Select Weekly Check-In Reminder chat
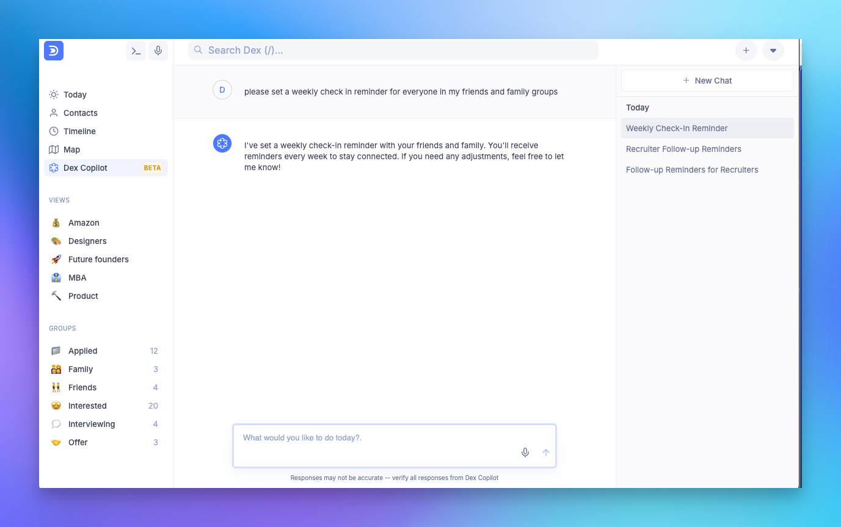Viewport: 841px width, 527px height. (x=707, y=128)
